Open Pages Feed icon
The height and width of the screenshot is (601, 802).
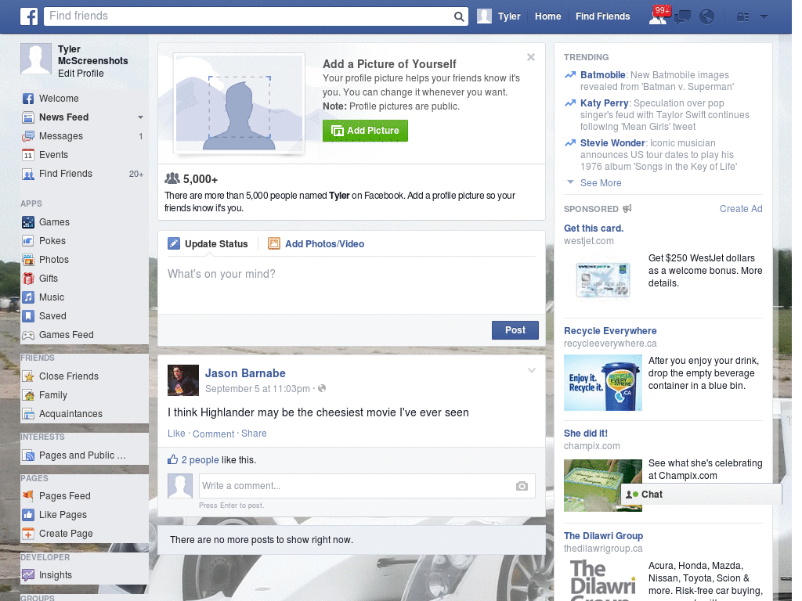(28, 495)
